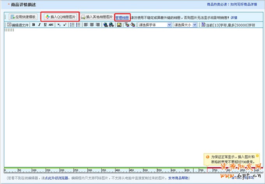Open the 管理相册 link
The width and height of the screenshot is (265, 184).
tap(122, 18)
